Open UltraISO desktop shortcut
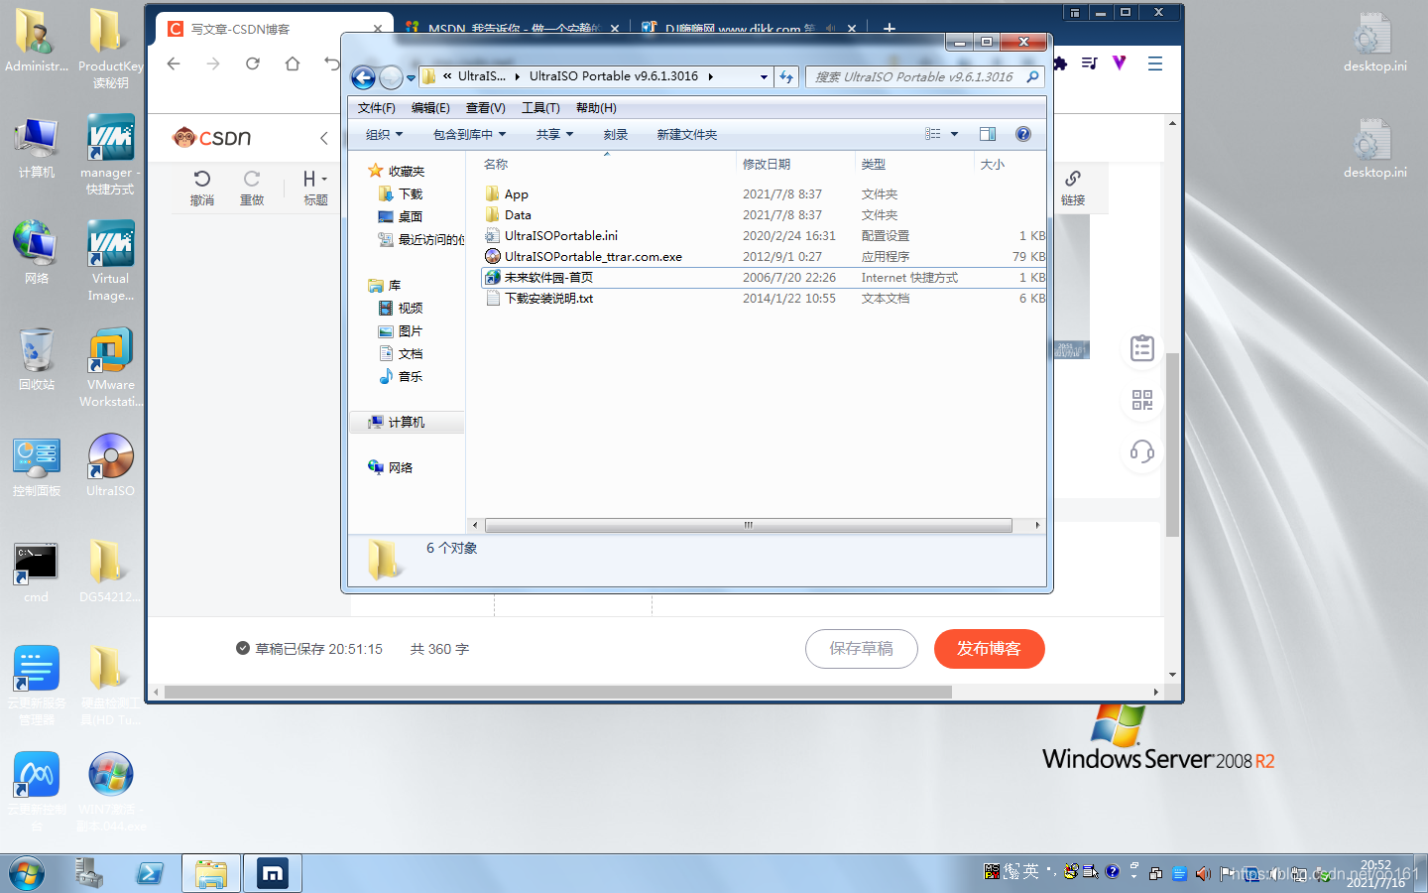Image resolution: width=1428 pixels, height=893 pixels. (110, 464)
